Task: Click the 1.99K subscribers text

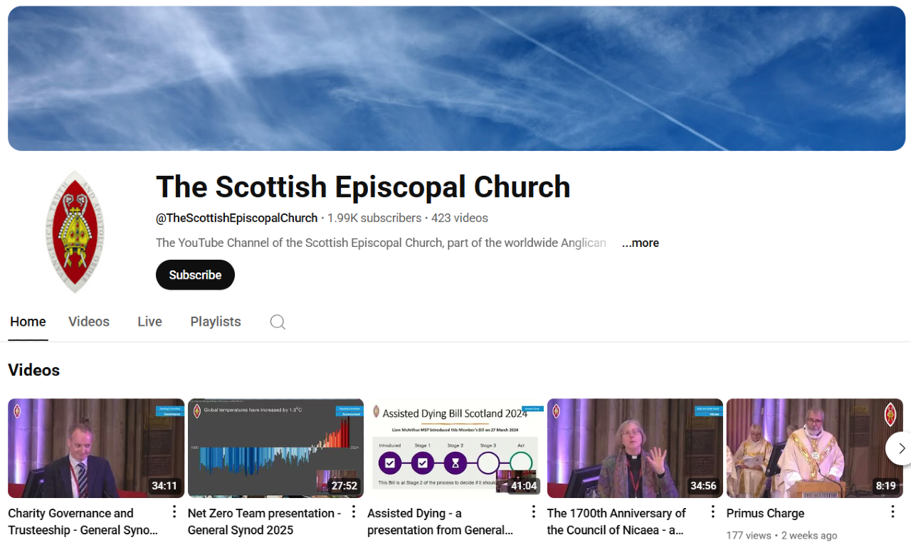Action: click(374, 218)
